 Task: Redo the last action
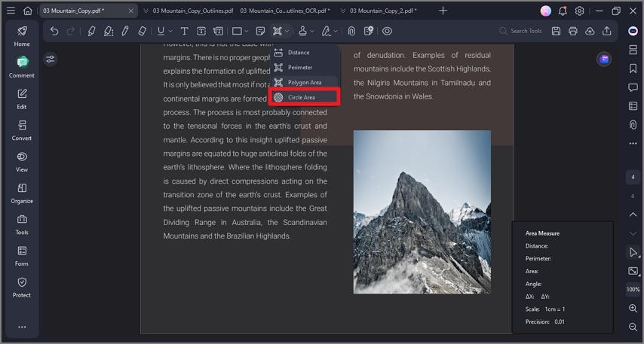pos(71,31)
